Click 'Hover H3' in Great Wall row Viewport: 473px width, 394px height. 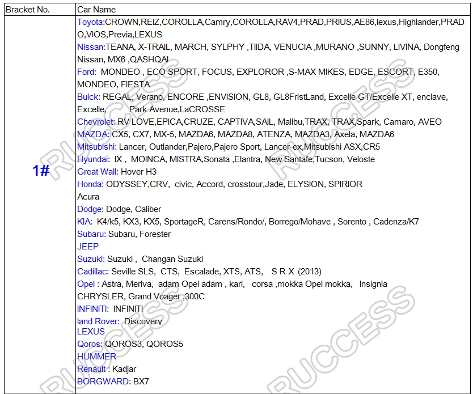[139, 172]
